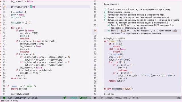Click the heading text 'Дано список L'
182x102 pixels.
pyautogui.click(x=111, y=4)
